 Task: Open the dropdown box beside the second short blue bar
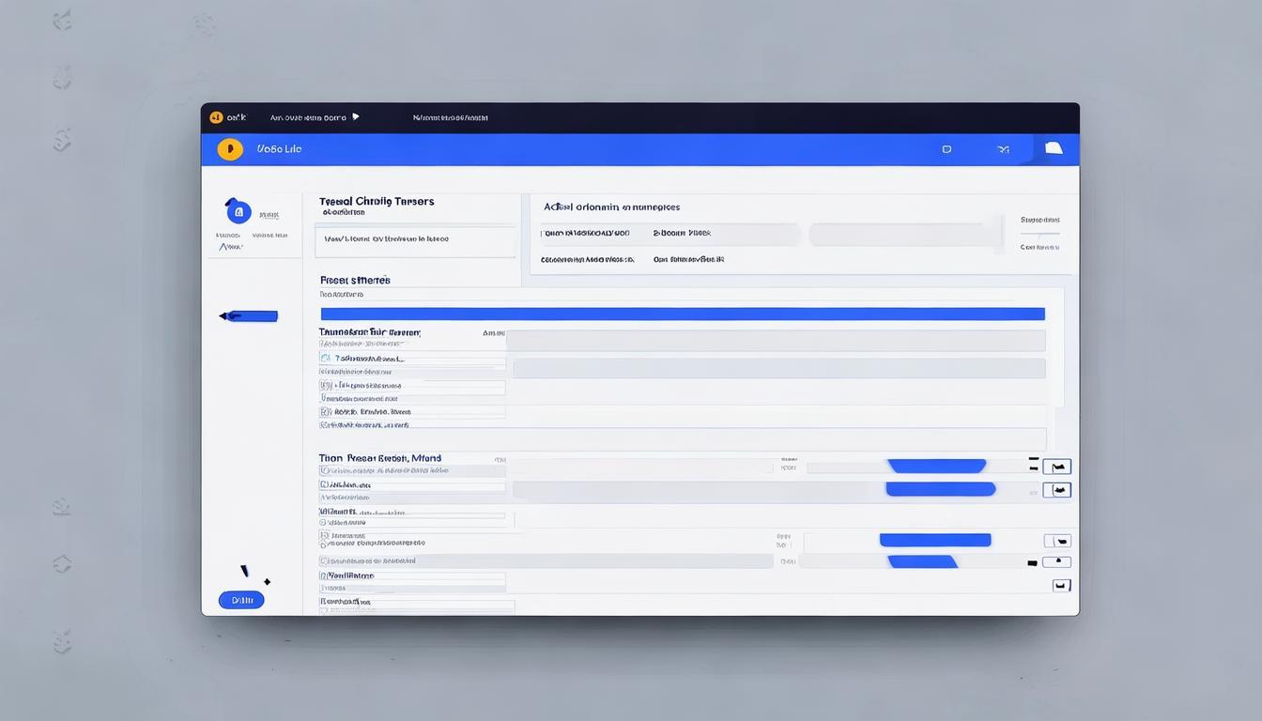point(1056,490)
